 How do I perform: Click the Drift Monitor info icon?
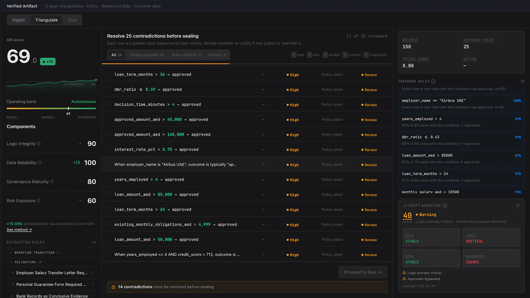(x=445, y=206)
